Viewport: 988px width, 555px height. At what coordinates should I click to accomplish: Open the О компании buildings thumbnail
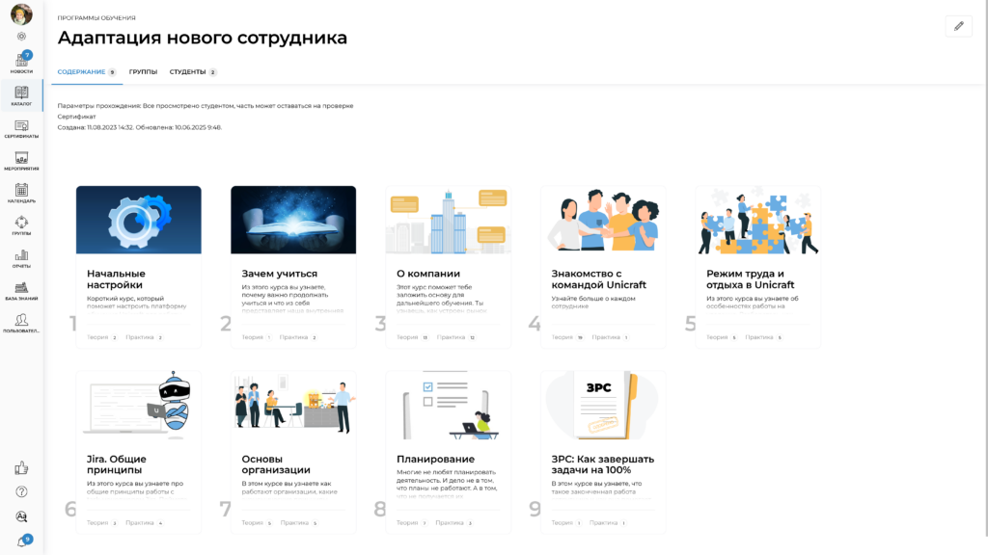[x=448, y=220]
